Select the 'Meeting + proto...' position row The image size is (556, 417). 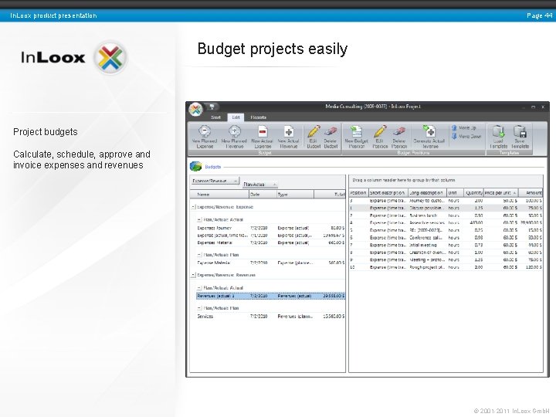point(446,260)
